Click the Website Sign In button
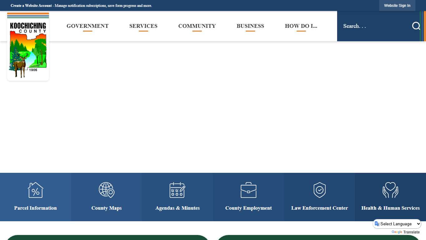This screenshot has width=426, height=240. tap(397, 5)
